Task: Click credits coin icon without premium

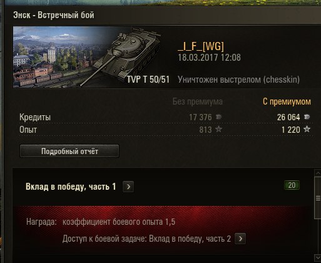Action: [218, 117]
